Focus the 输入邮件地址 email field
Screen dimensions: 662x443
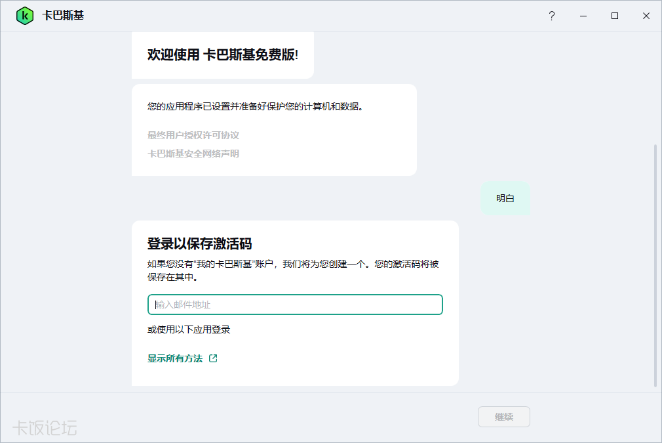(x=295, y=305)
